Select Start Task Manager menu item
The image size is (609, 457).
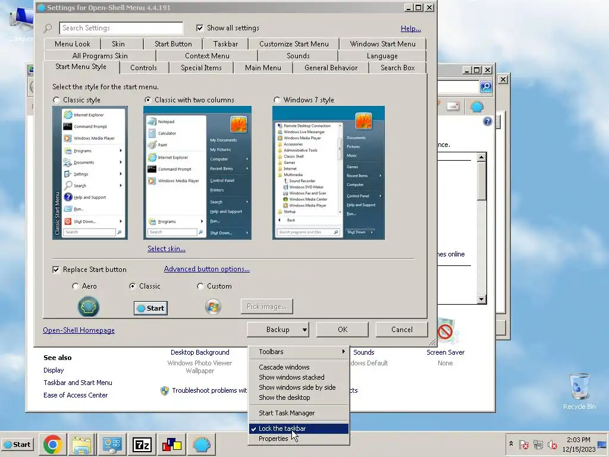point(299,413)
